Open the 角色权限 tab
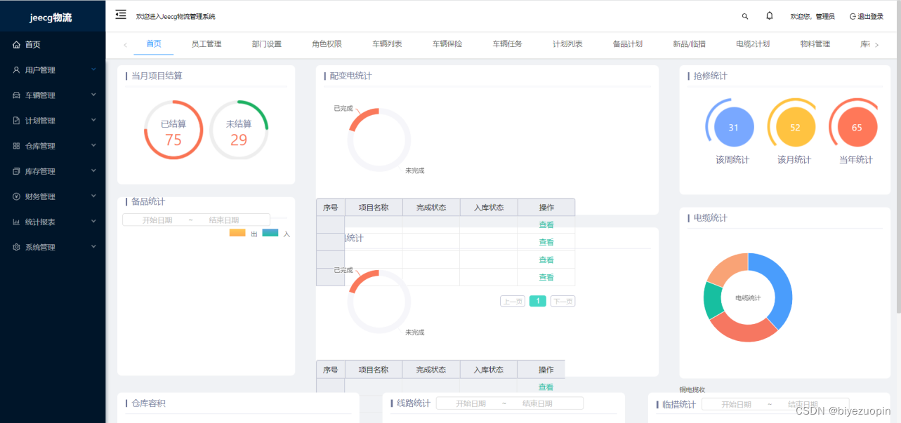Image resolution: width=901 pixels, height=423 pixels. pyautogui.click(x=327, y=43)
